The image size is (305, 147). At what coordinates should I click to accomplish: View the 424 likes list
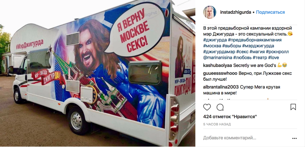coord(230,117)
